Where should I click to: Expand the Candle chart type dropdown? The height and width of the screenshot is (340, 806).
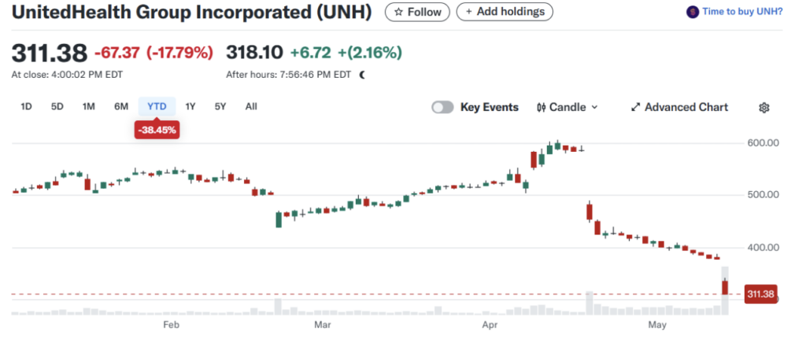[594, 108]
